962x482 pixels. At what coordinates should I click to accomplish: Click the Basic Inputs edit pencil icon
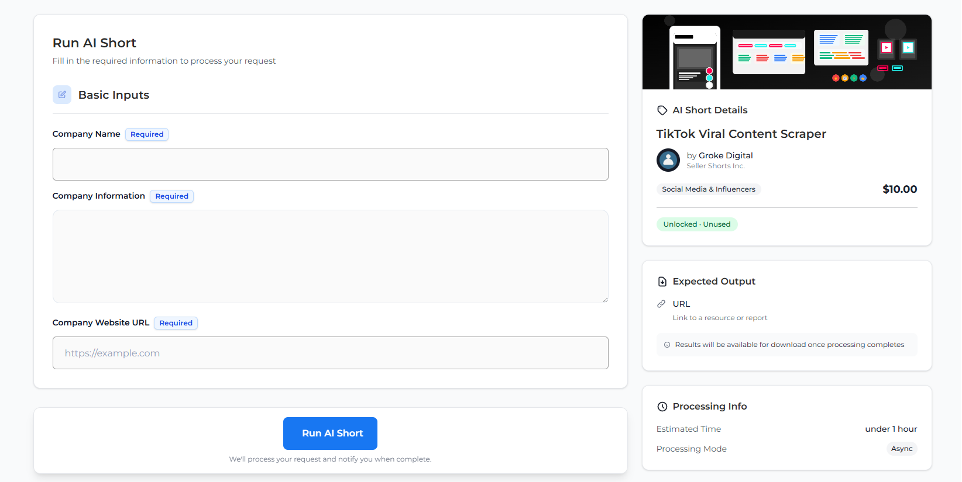(x=62, y=95)
